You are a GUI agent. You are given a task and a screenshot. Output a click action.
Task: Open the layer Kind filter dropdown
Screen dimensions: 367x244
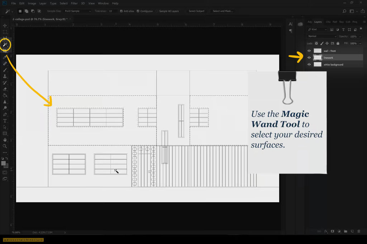coord(317,29)
